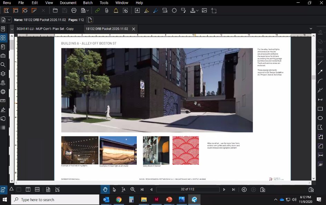Click the polygon area measurement icon

click(x=7, y=10)
